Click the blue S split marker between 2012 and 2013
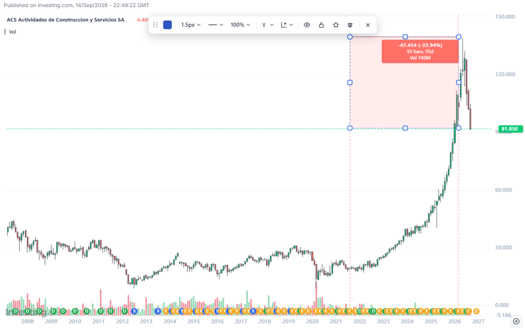The width and height of the screenshot is (525, 329). [x=134, y=311]
